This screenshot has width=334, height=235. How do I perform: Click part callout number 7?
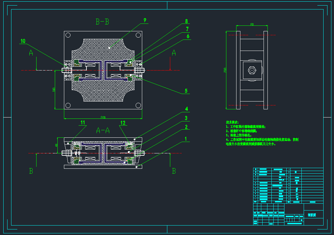[x=187, y=29]
